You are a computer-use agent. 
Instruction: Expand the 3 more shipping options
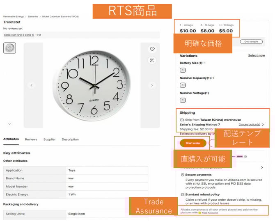click(x=251, y=124)
